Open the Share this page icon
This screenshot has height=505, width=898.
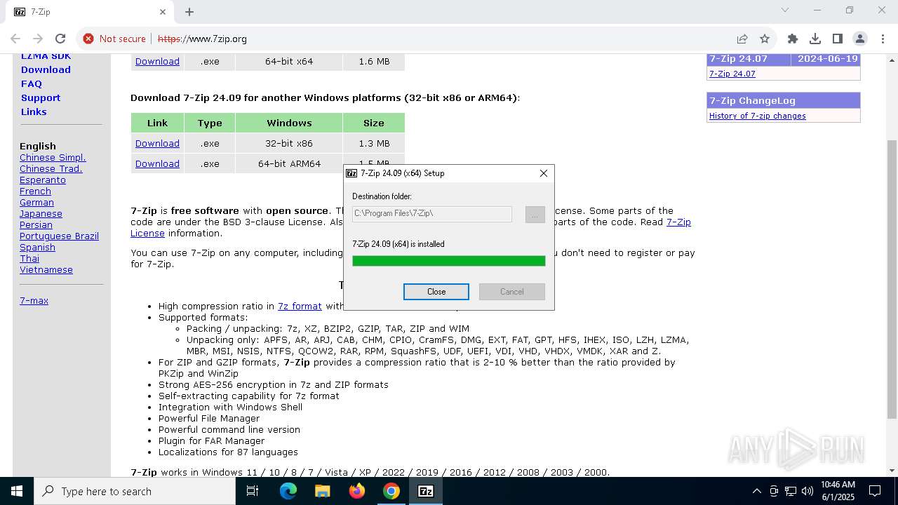tap(742, 39)
